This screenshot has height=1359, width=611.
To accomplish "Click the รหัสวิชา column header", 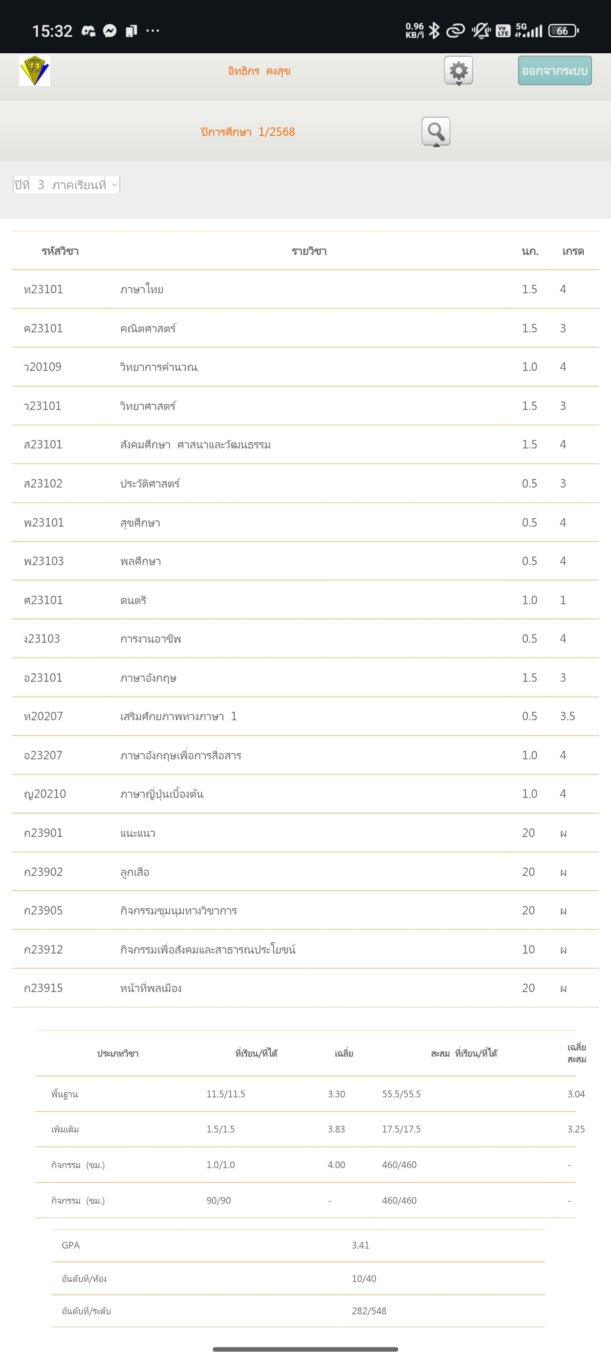I will [x=60, y=251].
